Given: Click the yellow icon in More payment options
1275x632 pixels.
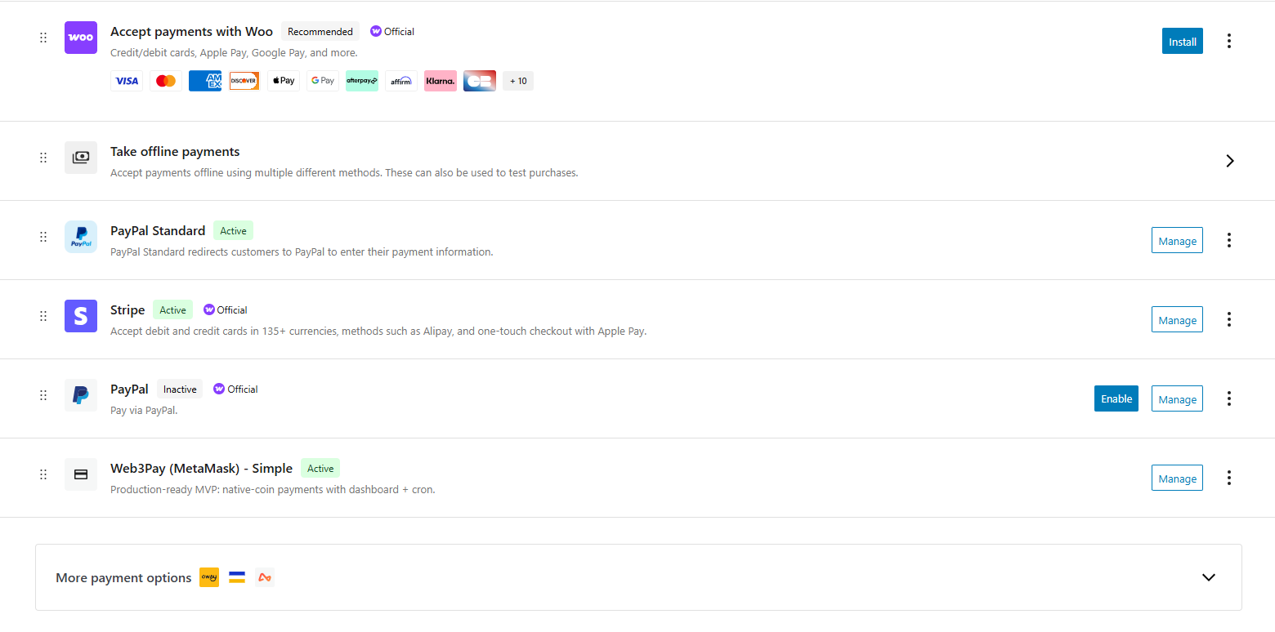Looking at the screenshot, I should click(209, 577).
